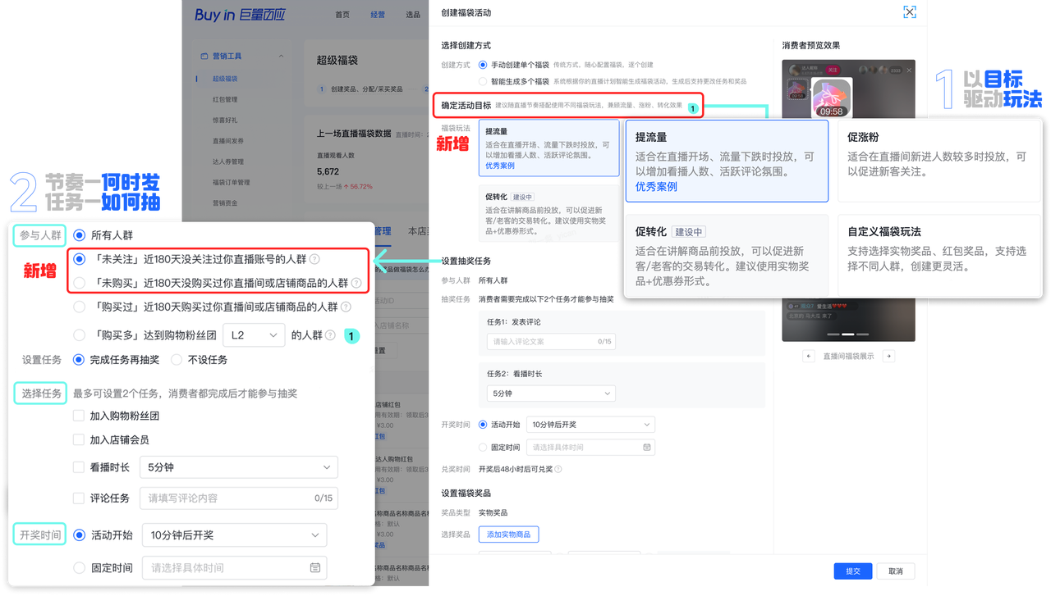Select the 不设任务 radio option
The height and width of the screenshot is (596, 1051).
[177, 359]
